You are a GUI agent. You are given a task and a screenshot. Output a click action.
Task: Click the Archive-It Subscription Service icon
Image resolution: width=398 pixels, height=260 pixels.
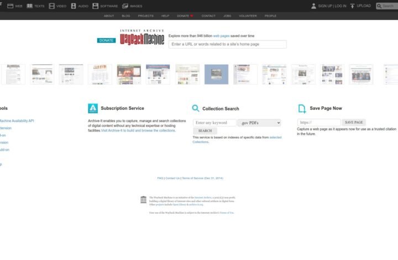93,108
